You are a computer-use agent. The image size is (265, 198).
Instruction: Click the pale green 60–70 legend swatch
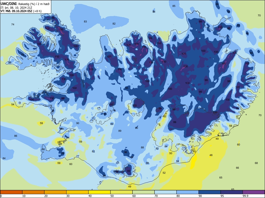pos(143,192)
